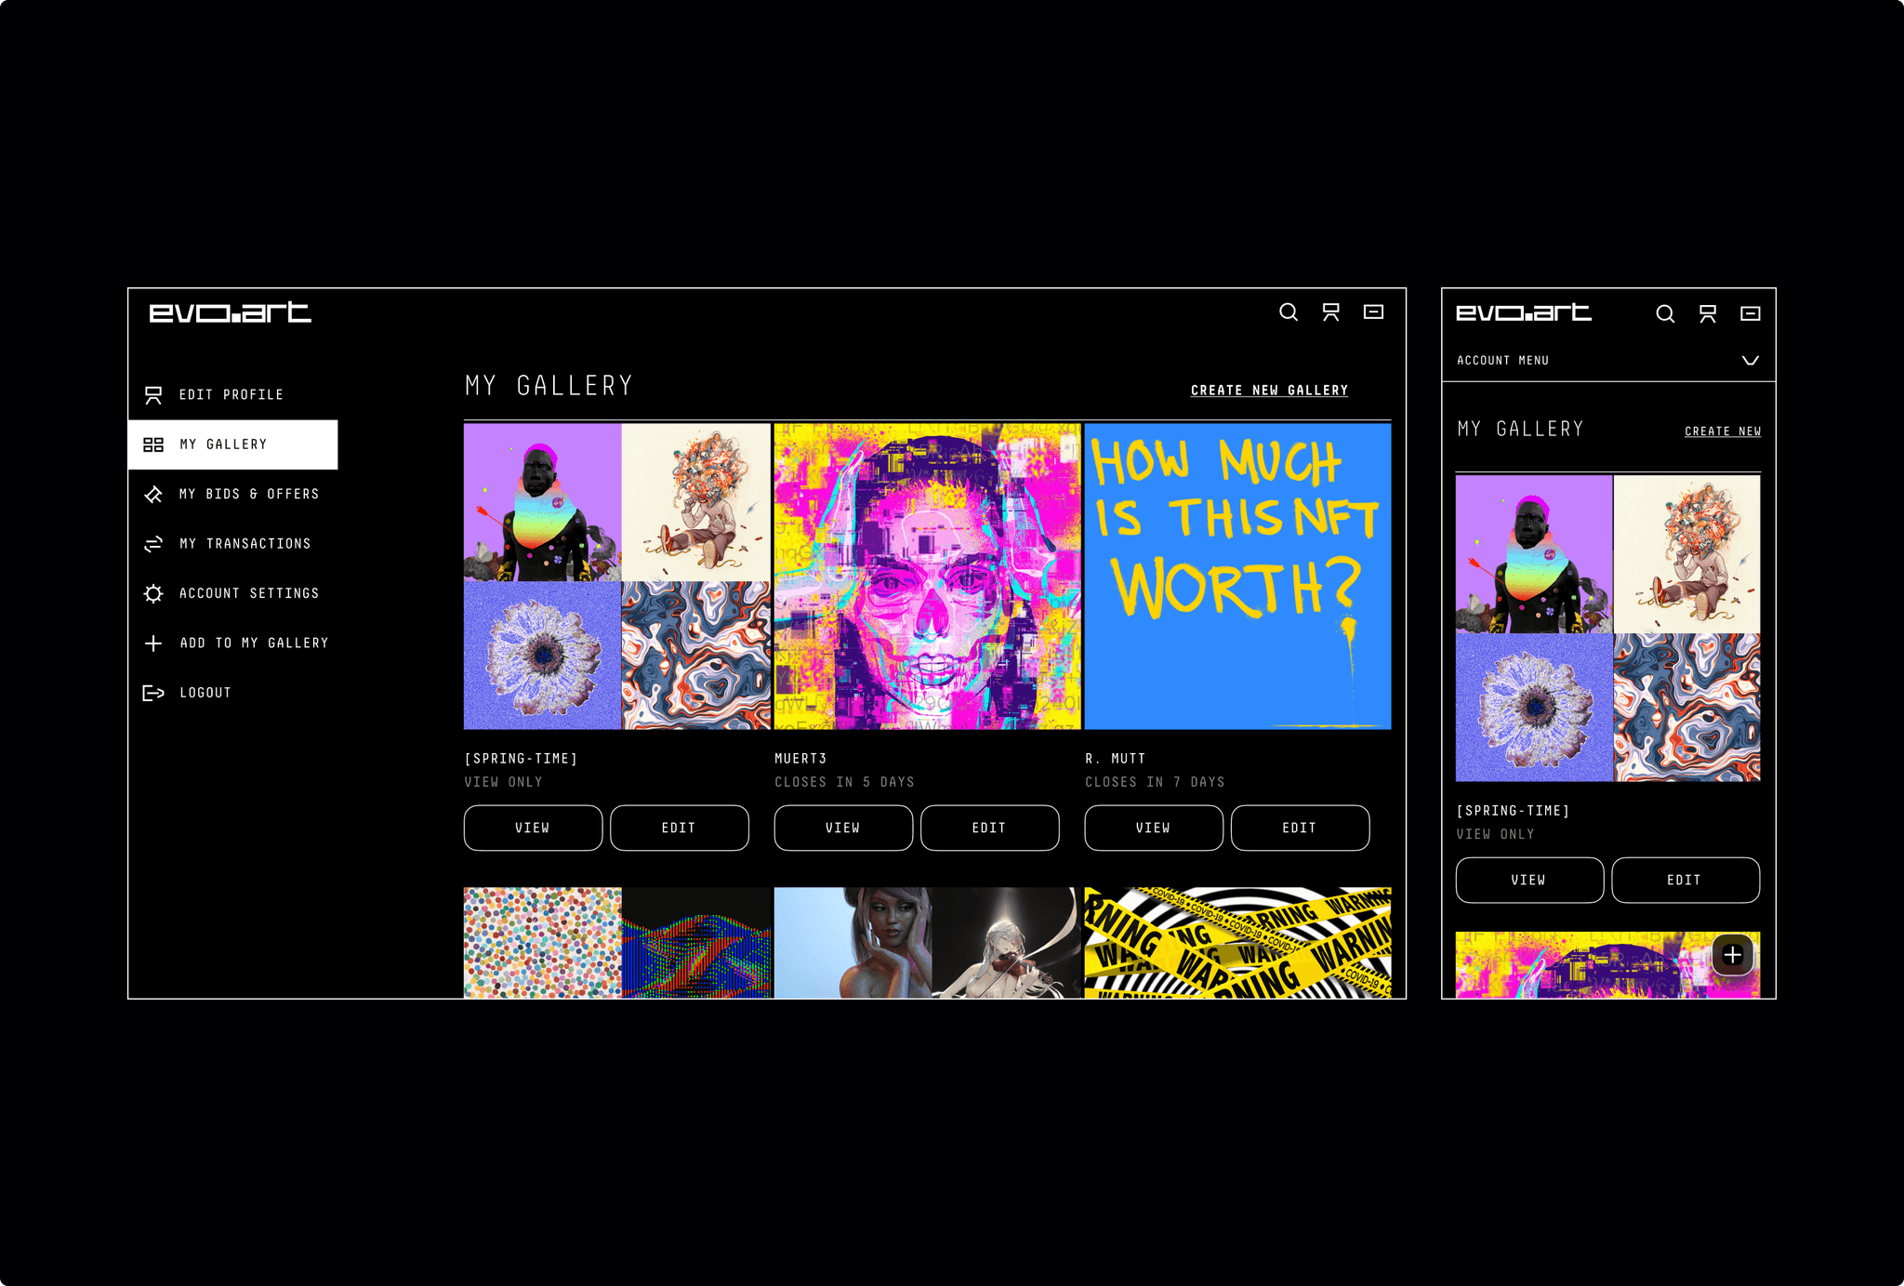Go to My Transactions in sidebar

[x=245, y=544]
